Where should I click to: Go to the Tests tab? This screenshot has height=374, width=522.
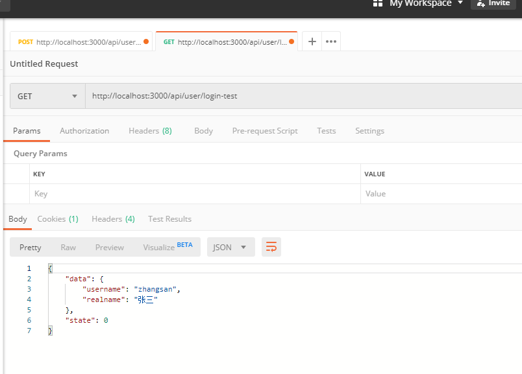pyautogui.click(x=326, y=131)
